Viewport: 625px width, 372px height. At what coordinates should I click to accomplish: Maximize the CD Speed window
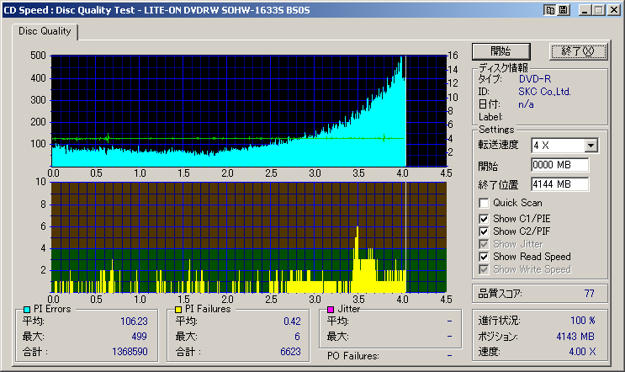point(598,10)
